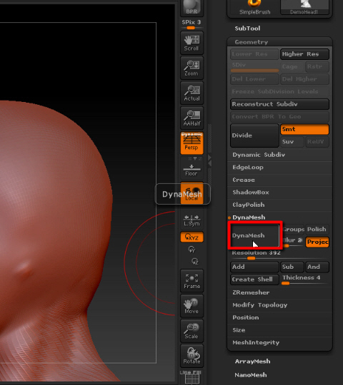Select the Scroll canvas tool
The image size is (343, 385).
click(x=192, y=43)
